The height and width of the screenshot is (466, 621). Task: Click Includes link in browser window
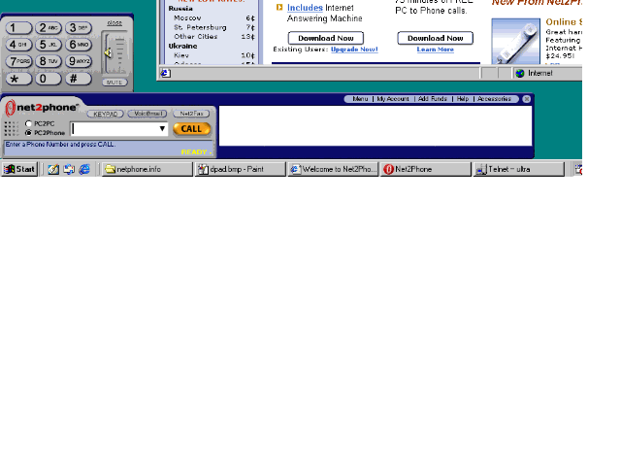point(305,8)
